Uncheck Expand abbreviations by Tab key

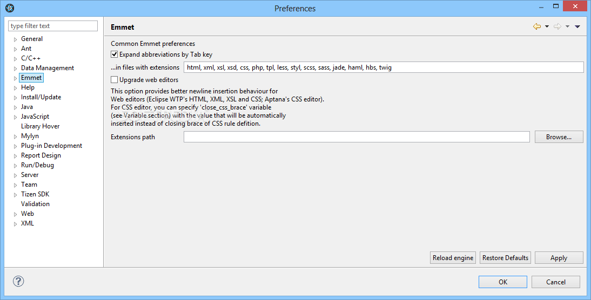point(114,54)
